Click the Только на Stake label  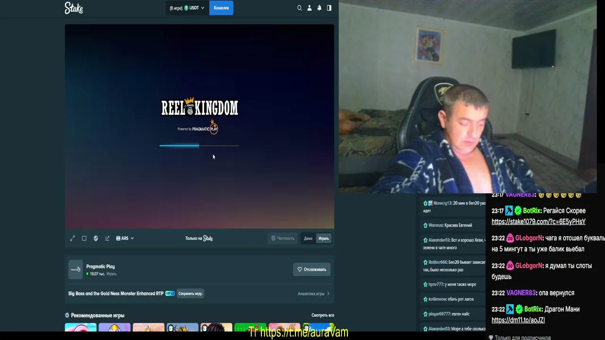199,238
